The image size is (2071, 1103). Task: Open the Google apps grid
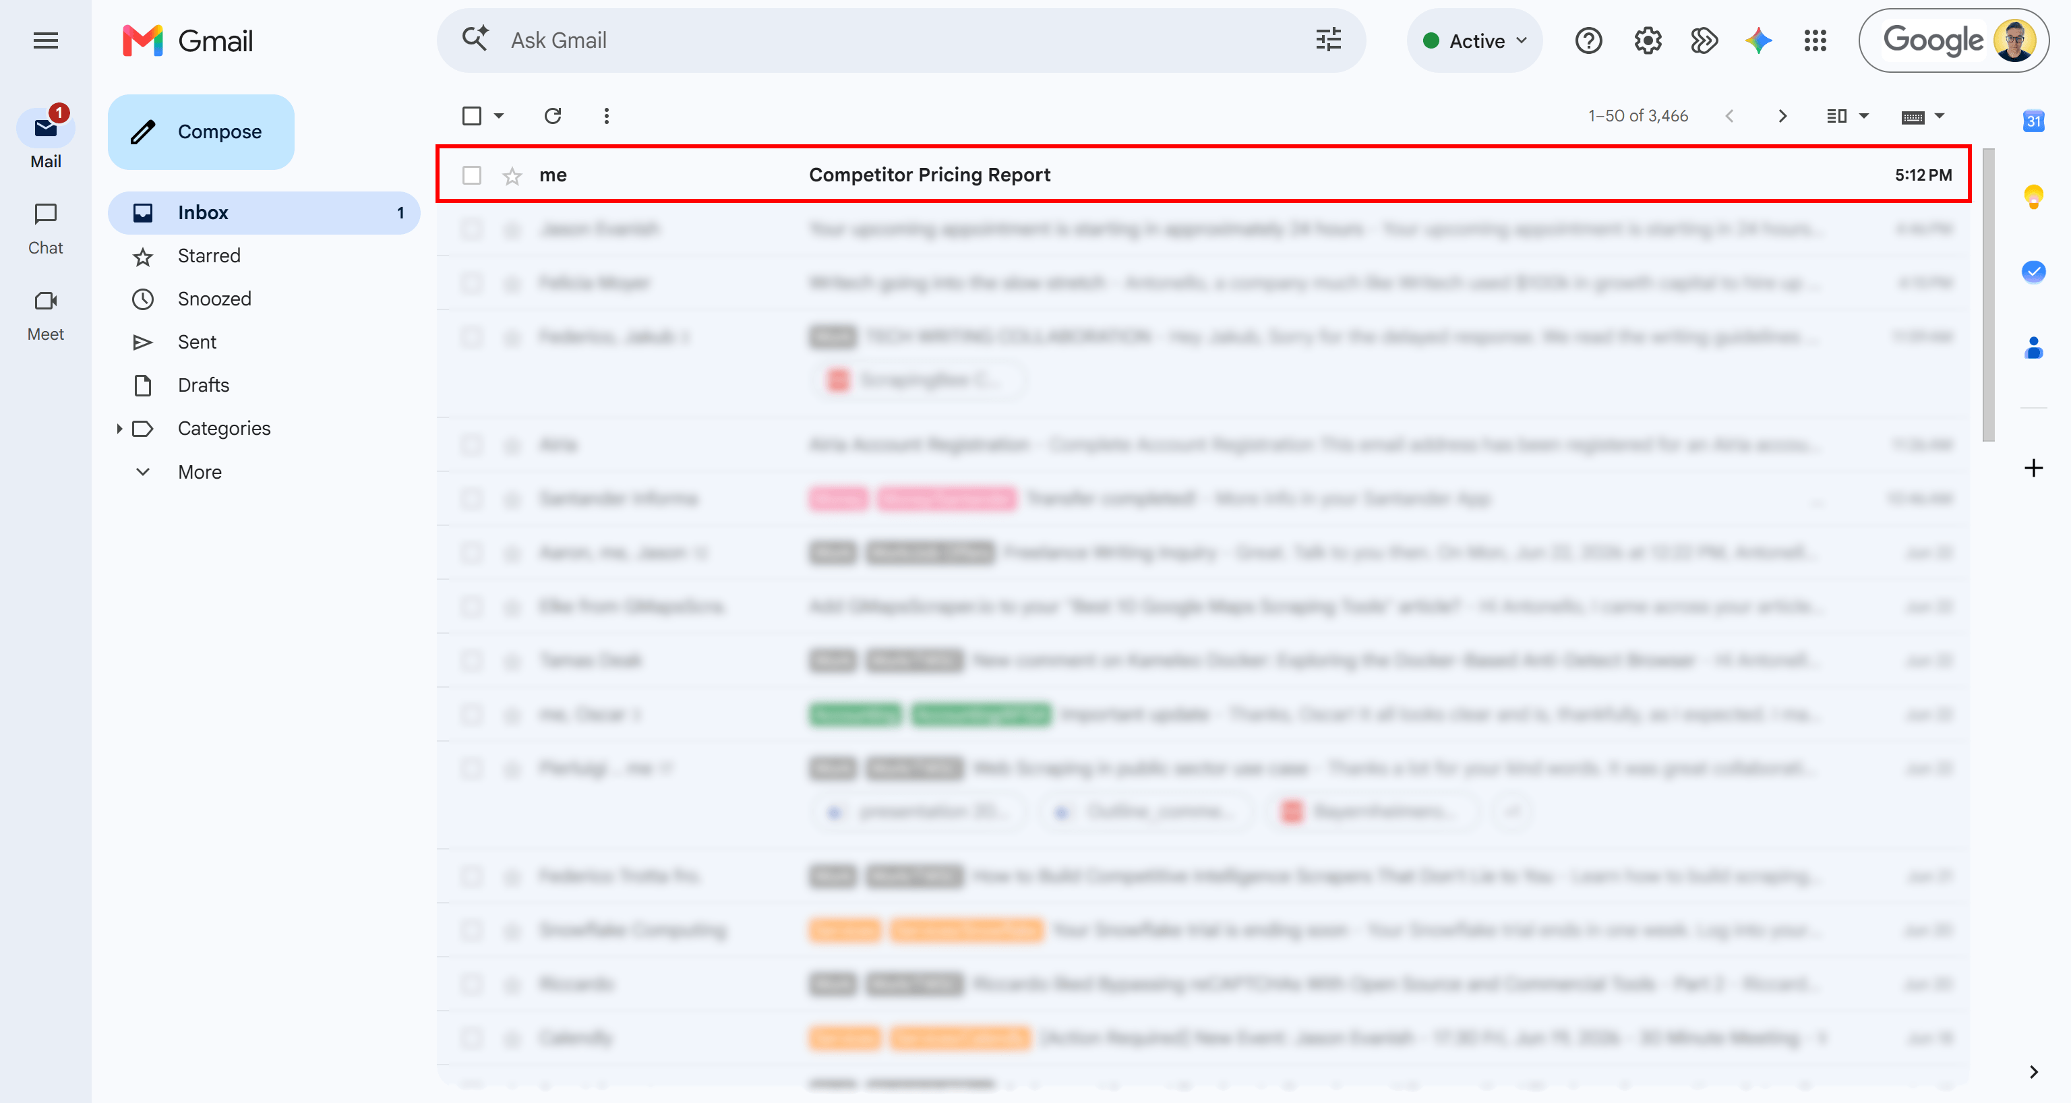point(1815,40)
